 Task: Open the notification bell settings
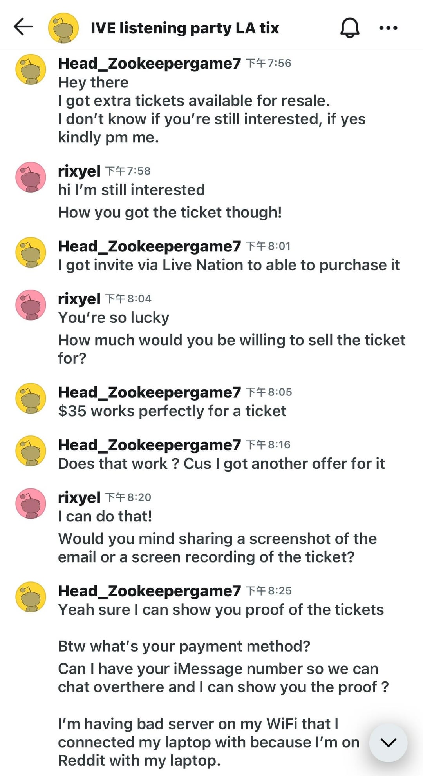click(x=349, y=28)
